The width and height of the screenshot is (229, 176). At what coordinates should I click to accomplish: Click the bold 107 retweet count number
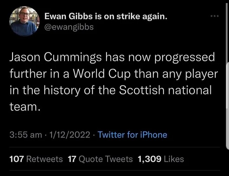coord(17,159)
